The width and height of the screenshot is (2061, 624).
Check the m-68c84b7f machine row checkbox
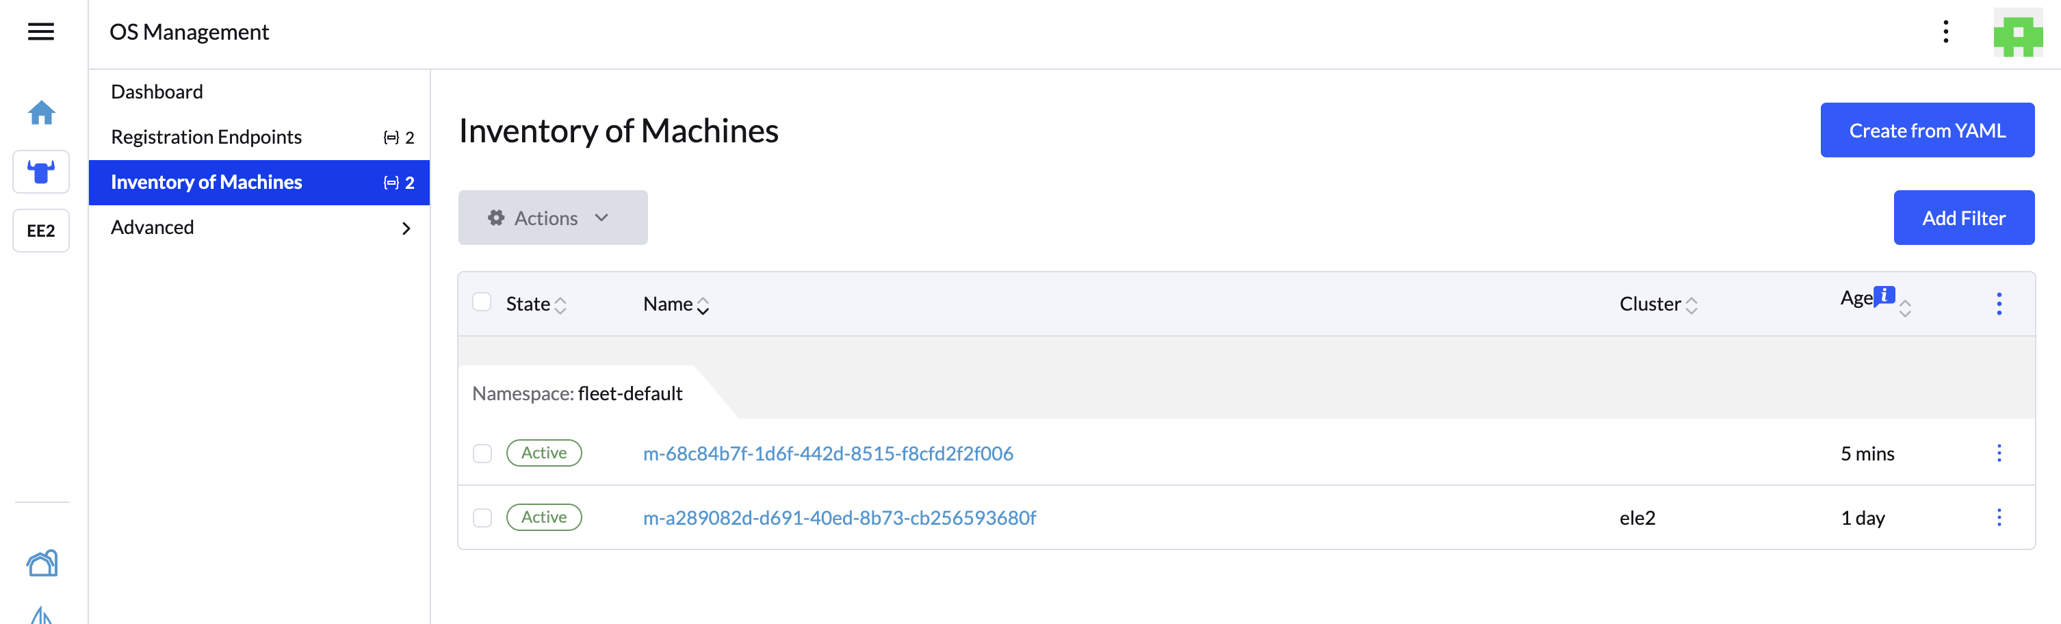coord(482,454)
